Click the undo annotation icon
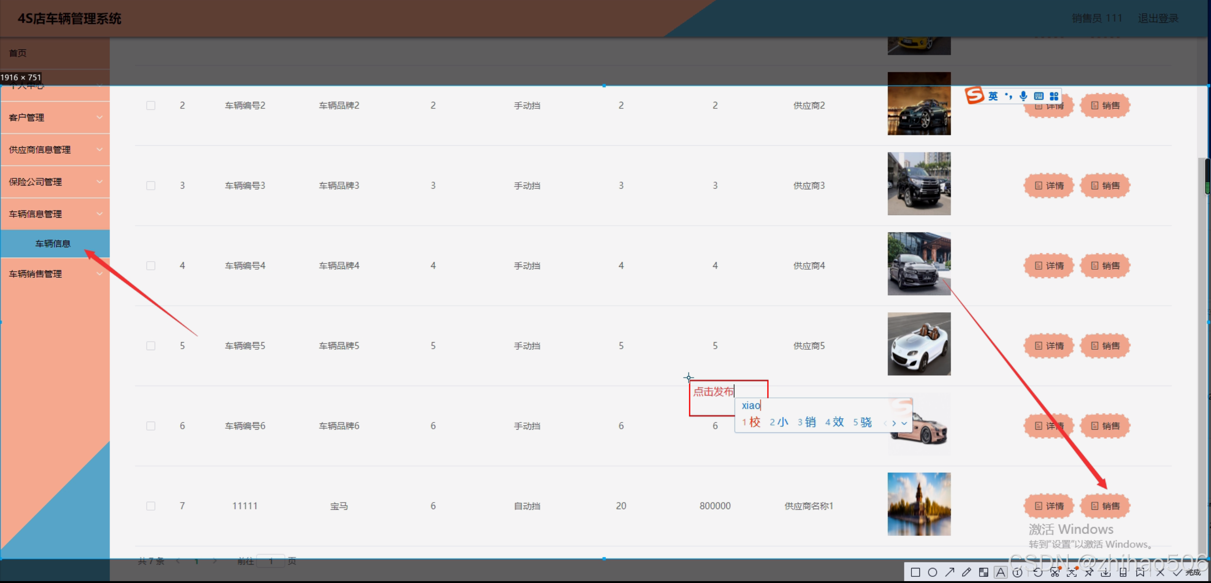1211x583 pixels. click(1037, 573)
